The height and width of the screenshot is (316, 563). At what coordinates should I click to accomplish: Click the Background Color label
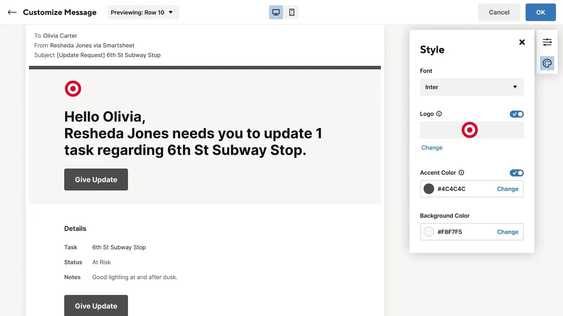(x=445, y=215)
